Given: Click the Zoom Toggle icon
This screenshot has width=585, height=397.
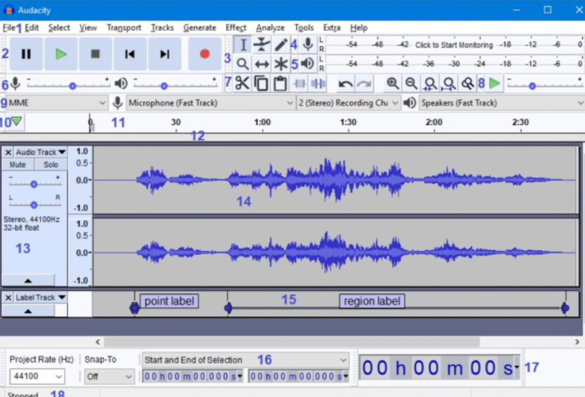Looking at the screenshot, I should [468, 83].
